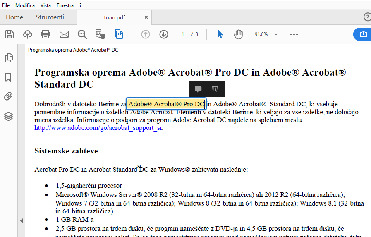The image size is (371, 237).
Task: Delete the highlight with the trash icon
Action: point(215,89)
